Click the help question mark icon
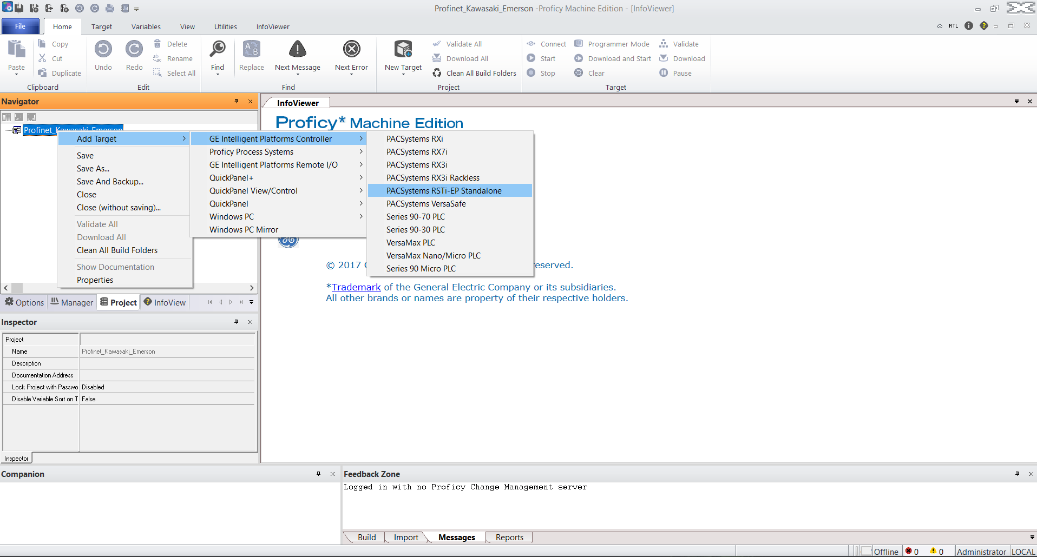Viewport: 1037px width, 557px height. [984, 26]
